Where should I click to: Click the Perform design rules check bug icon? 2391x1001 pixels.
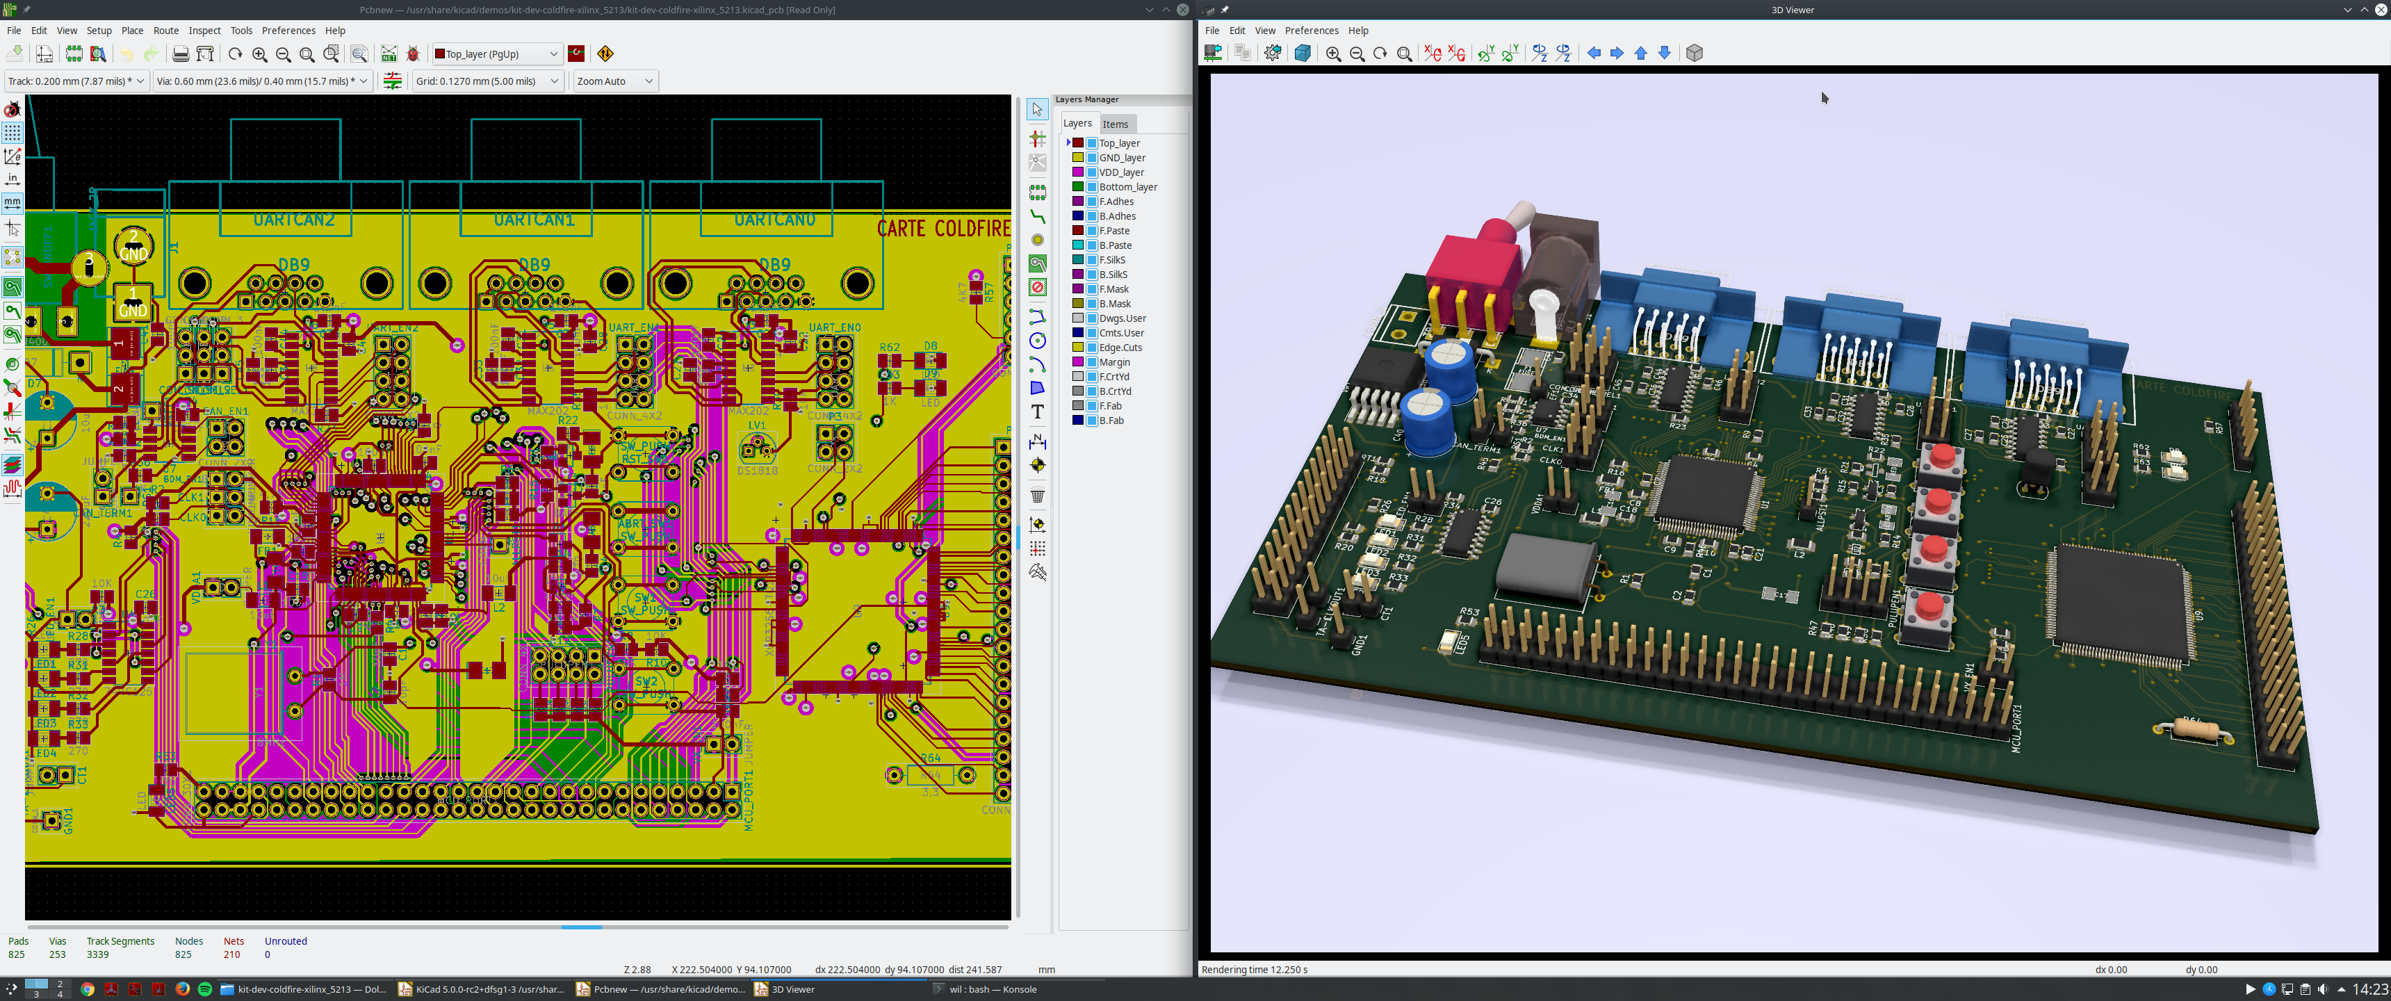point(413,54)
